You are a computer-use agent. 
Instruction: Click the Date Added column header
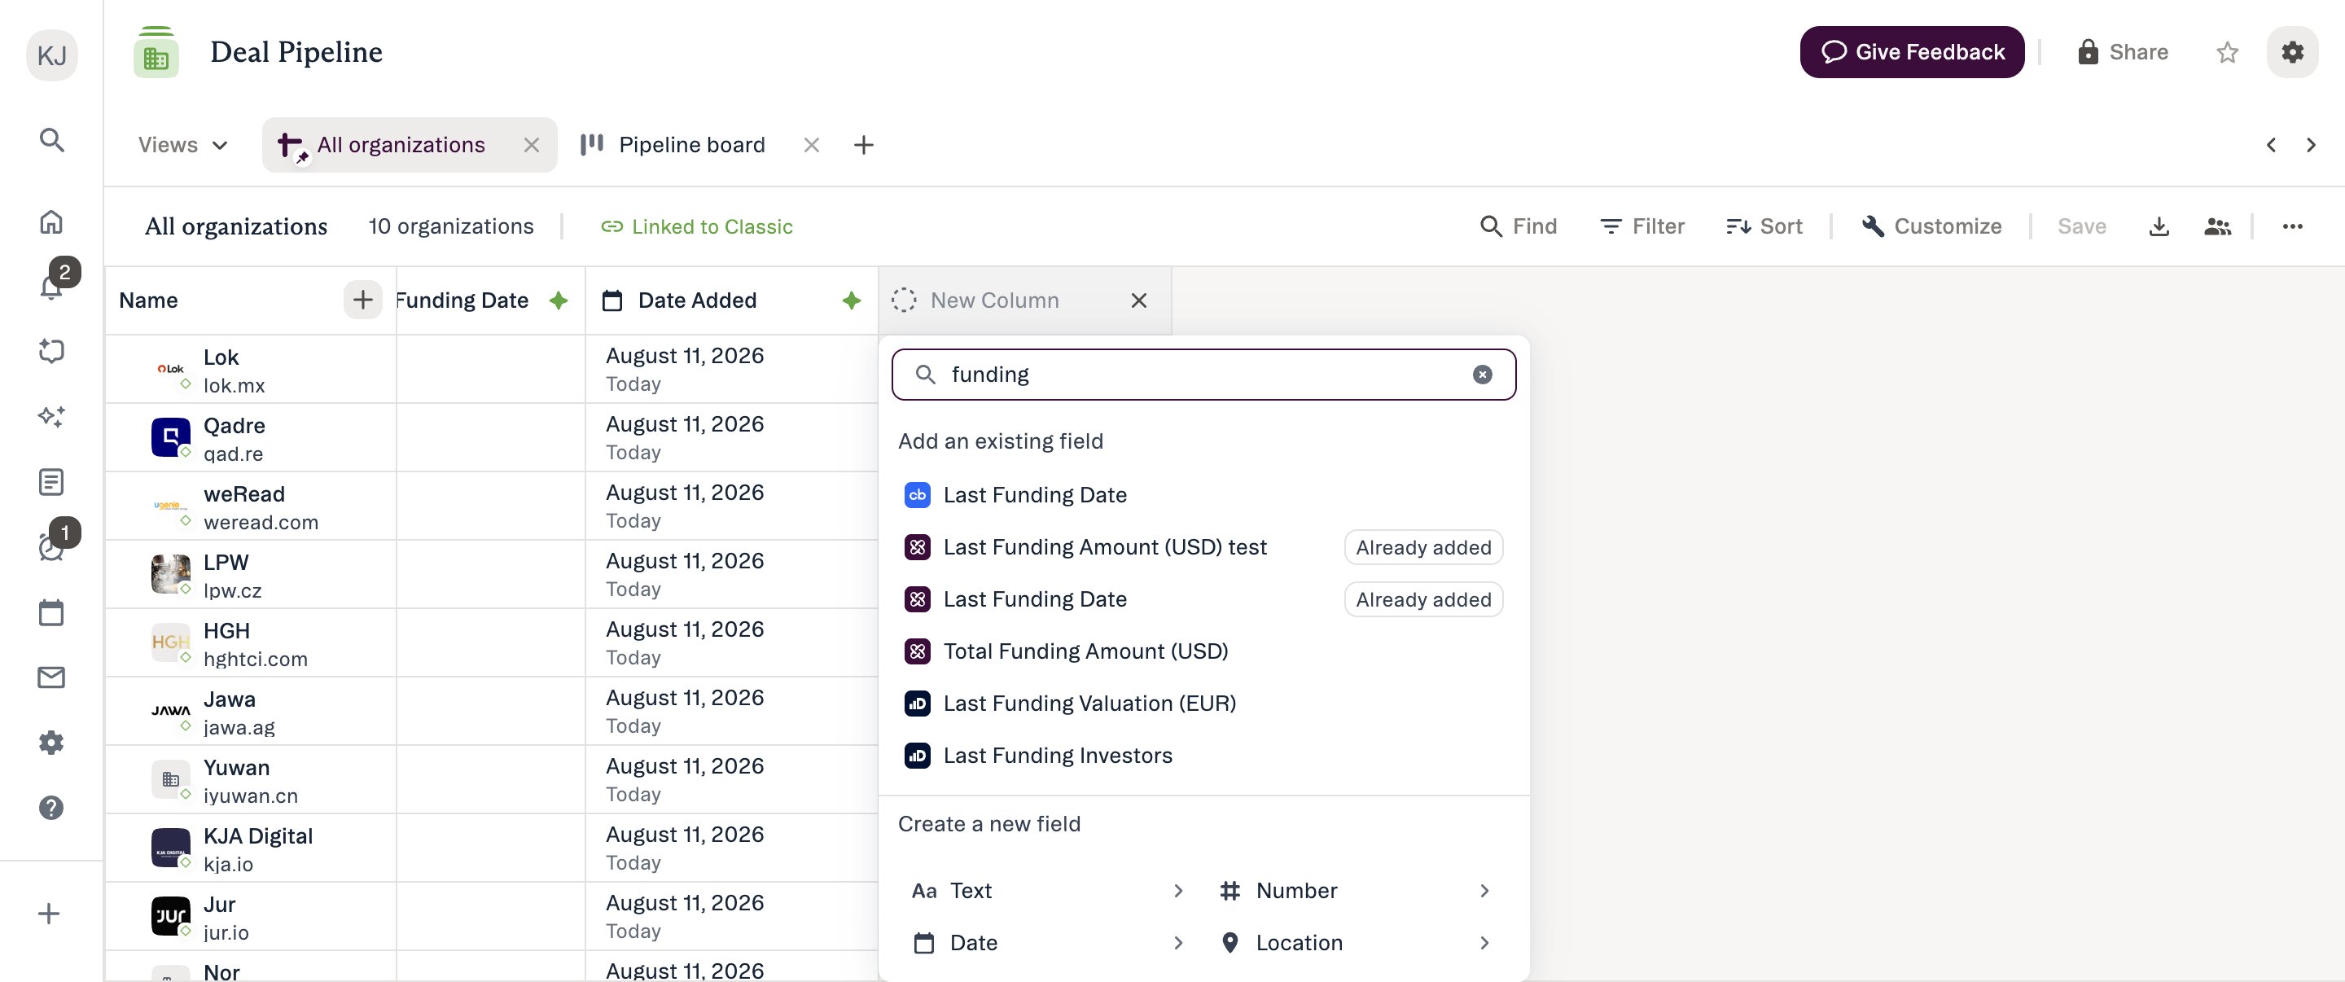(x=731, y=300)
